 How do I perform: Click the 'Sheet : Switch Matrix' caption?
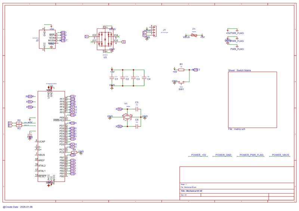(240, 70)
